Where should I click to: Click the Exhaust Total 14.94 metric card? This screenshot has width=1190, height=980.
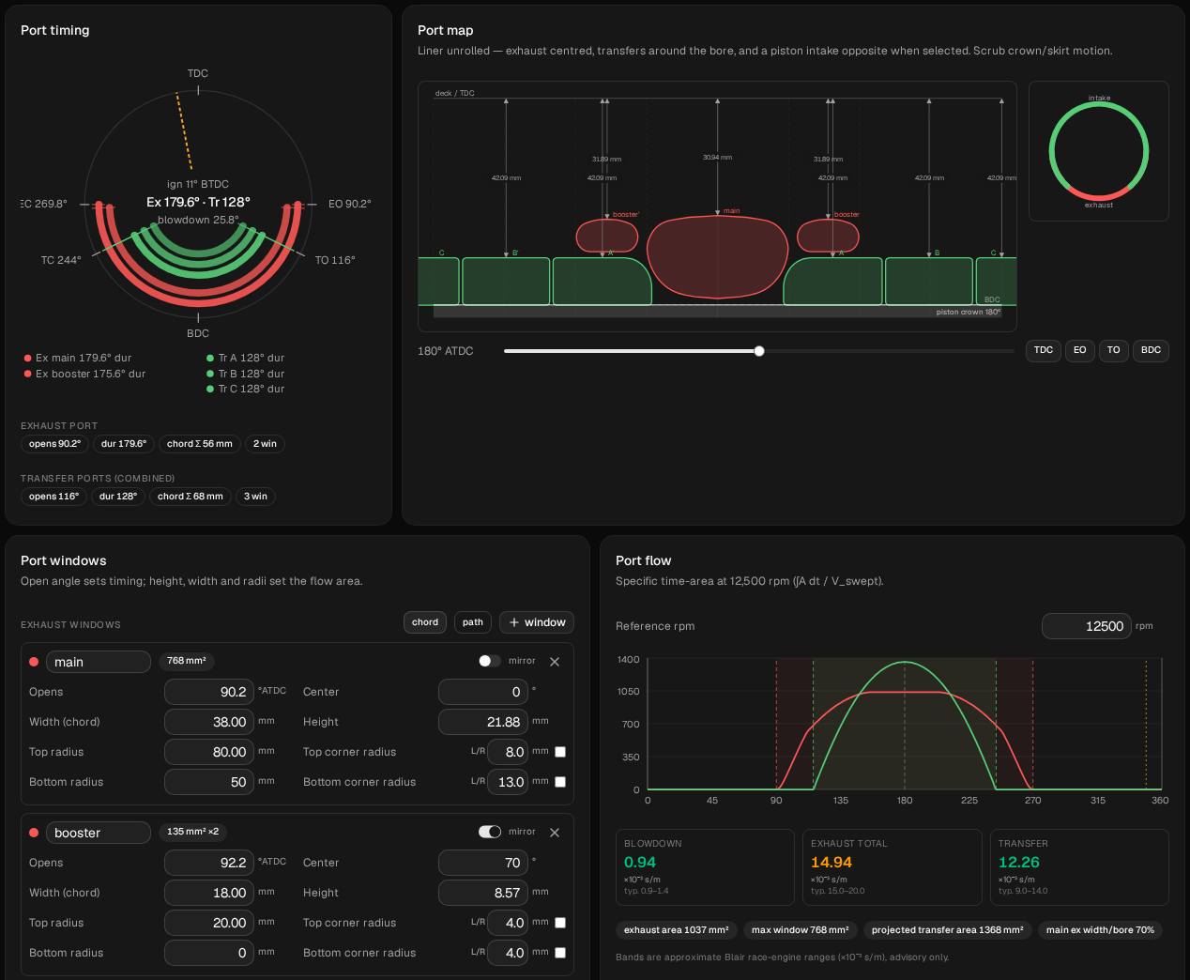click(892, 867)
